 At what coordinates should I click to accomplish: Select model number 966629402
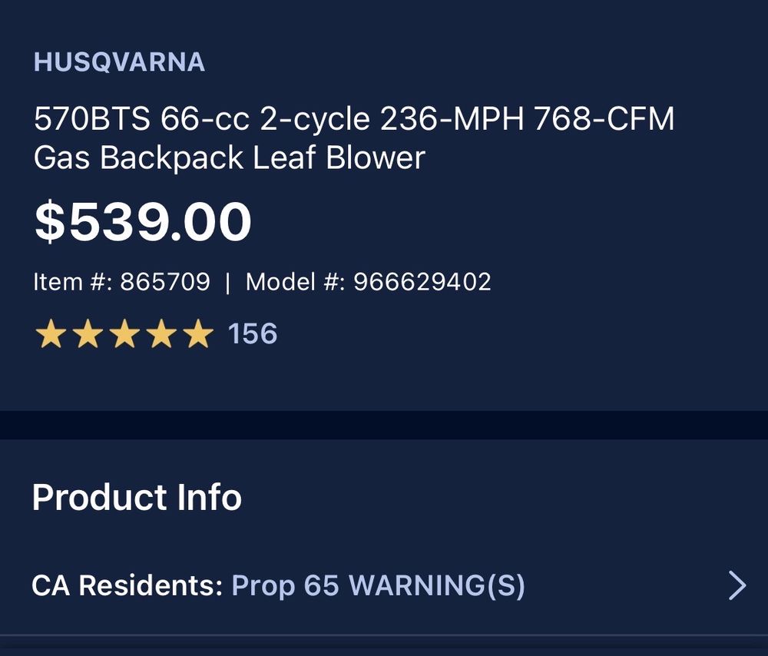[422, 282]
